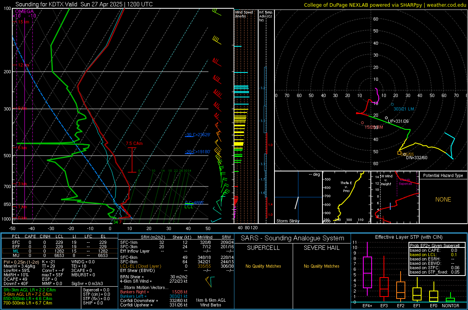Click the Storm Slinky white line plot

297,203
